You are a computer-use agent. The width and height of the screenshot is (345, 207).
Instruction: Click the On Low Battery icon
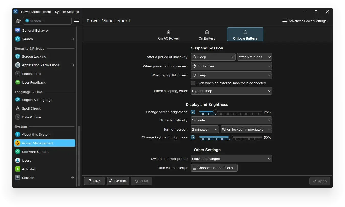click(x=245, y=32)
